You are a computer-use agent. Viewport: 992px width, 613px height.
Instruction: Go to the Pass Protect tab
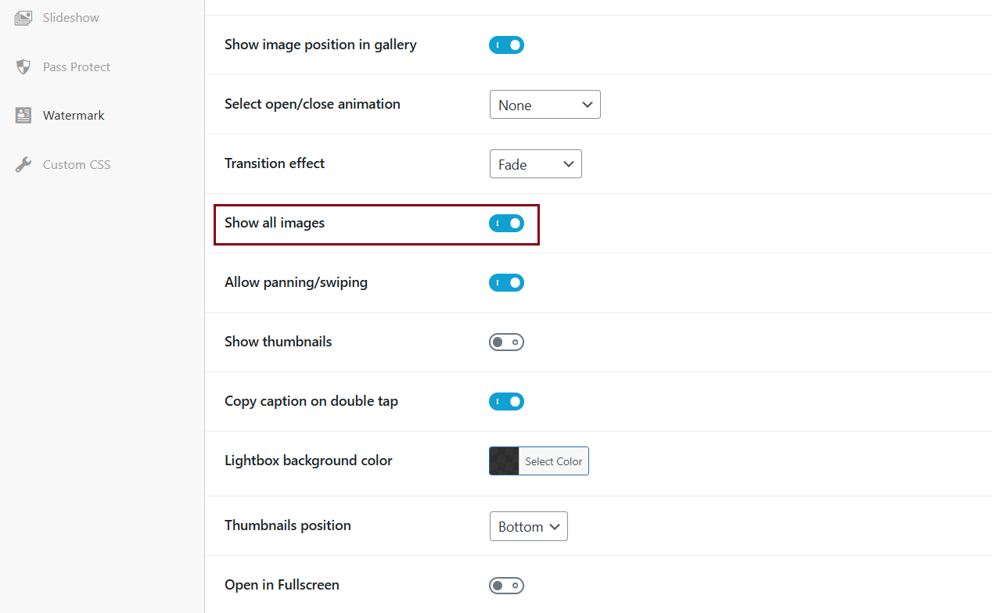pos(76,66)
